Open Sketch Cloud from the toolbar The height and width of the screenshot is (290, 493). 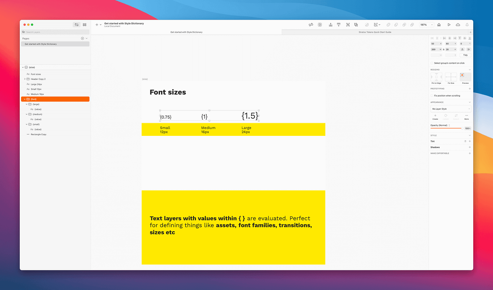pyautogui.click(x=458, y=25)
